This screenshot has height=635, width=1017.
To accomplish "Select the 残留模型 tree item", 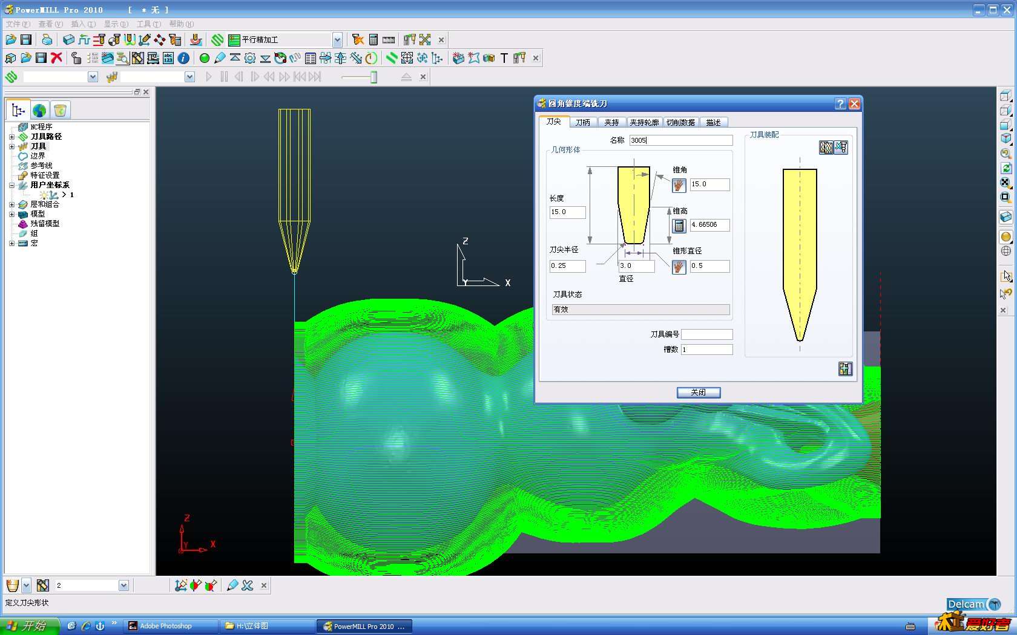I will pos(45,224).
